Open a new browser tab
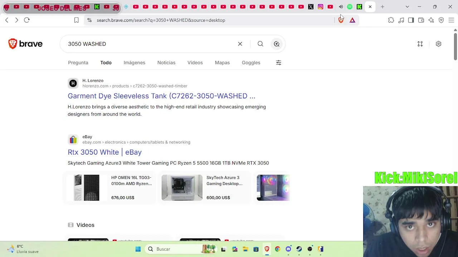The height and width of the screenshot is (257, 458). (383, 7)
